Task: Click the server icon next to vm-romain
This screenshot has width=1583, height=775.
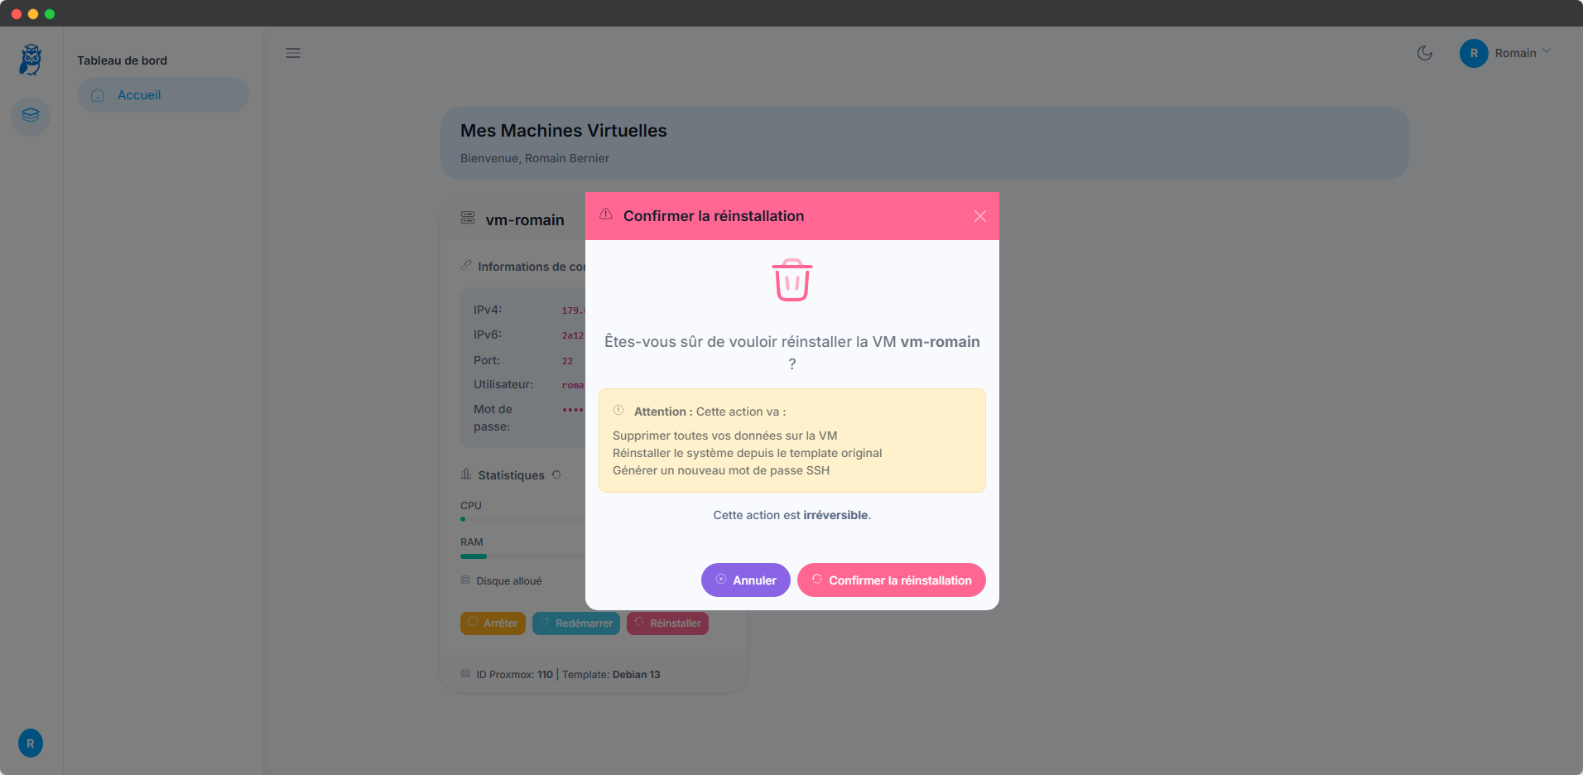Action: pos(469,219)
